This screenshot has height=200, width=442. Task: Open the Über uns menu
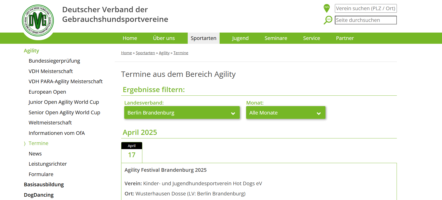point(164,38)
